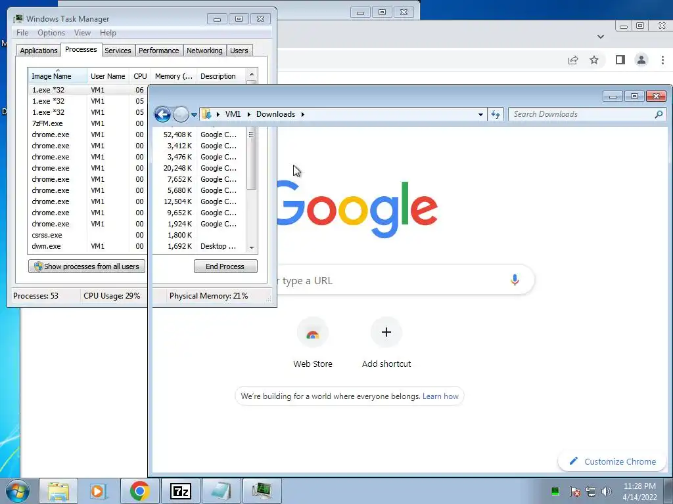Sort processes by Image Name column

57,76
